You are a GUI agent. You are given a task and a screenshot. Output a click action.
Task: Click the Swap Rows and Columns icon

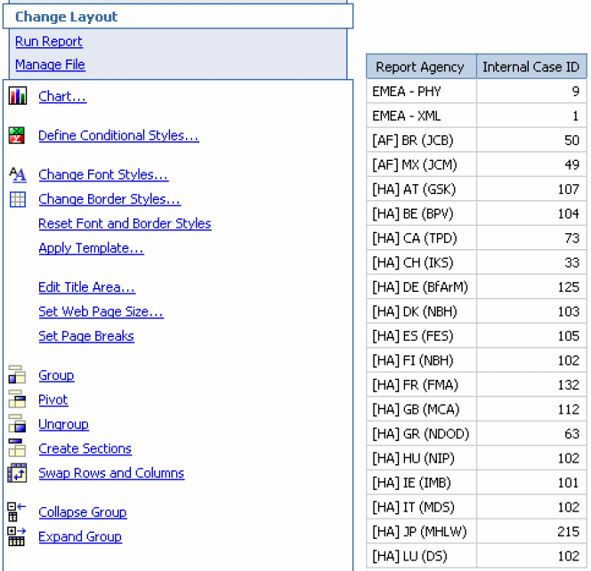pos(17,473)
